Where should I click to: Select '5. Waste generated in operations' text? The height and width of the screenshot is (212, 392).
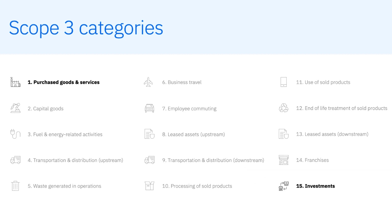[x=64, y=186]
